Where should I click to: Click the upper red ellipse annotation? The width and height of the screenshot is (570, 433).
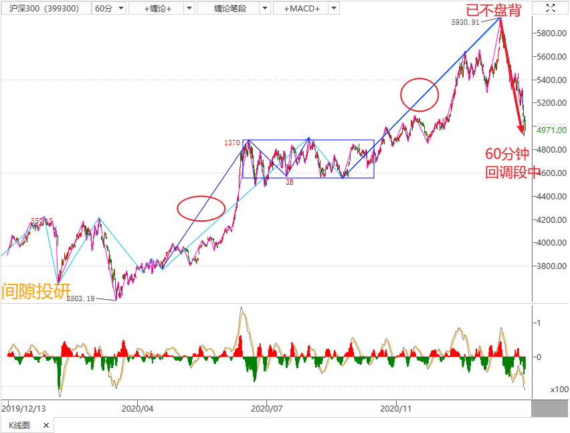click(x=419, y=94)
